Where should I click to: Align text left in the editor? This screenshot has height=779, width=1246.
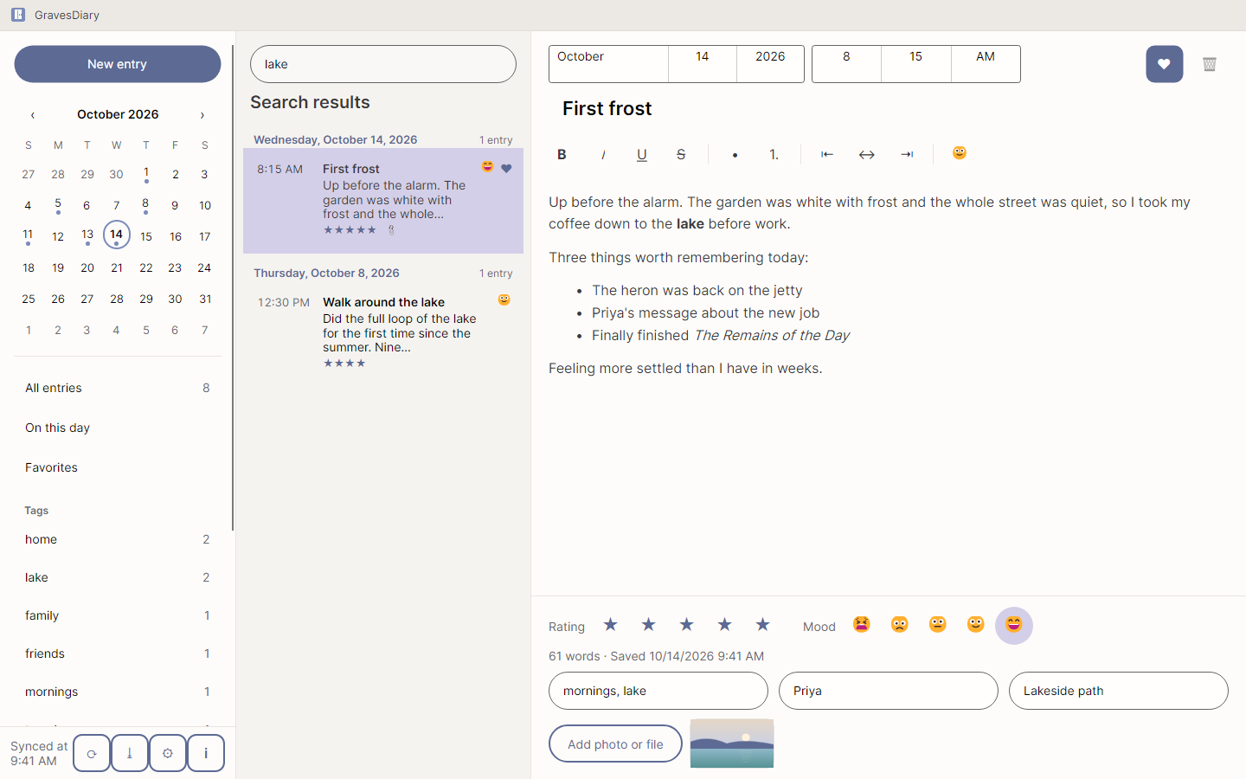point(827,154)
